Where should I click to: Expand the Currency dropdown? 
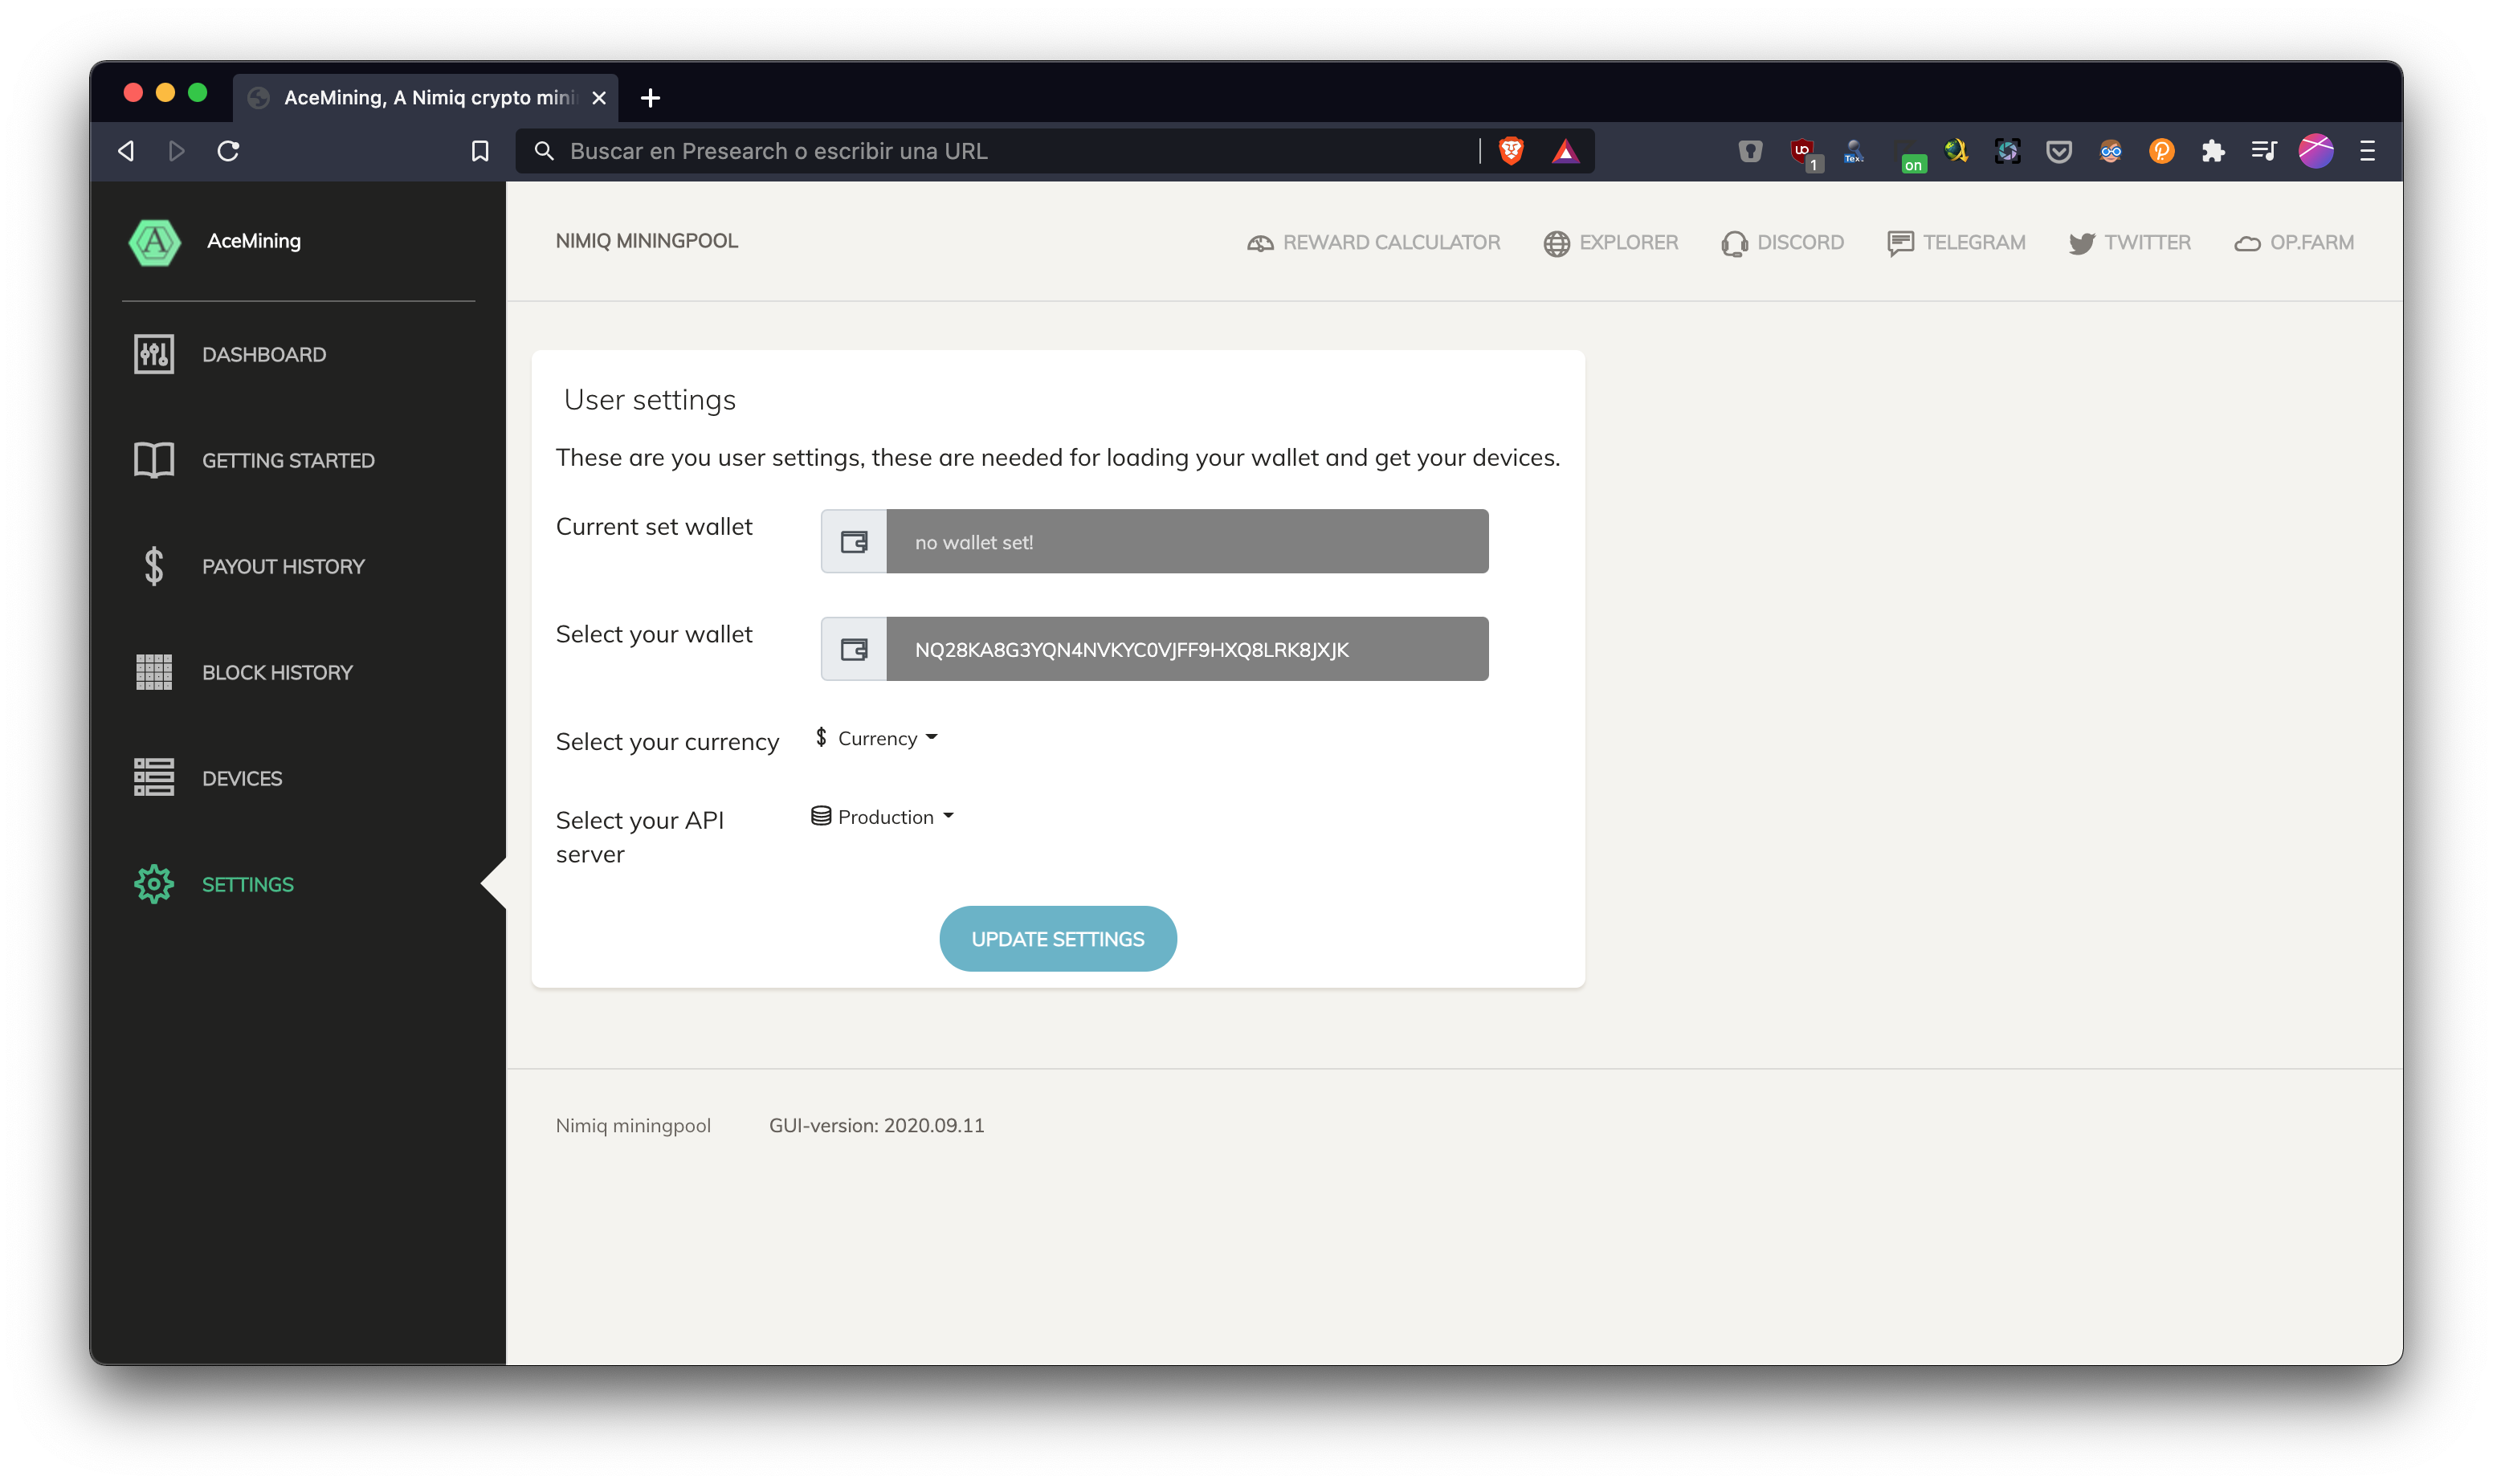point(877,738)
